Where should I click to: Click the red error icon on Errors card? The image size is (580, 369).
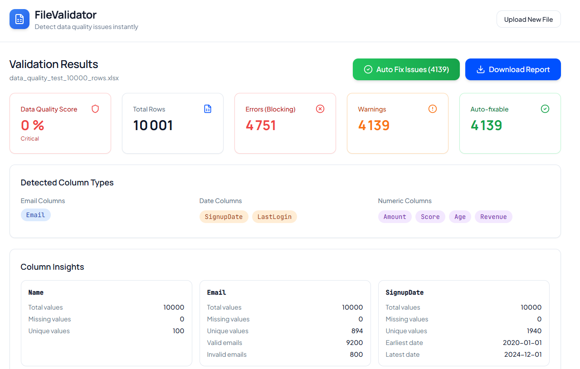pyautogui.click(x=320, y=109)
